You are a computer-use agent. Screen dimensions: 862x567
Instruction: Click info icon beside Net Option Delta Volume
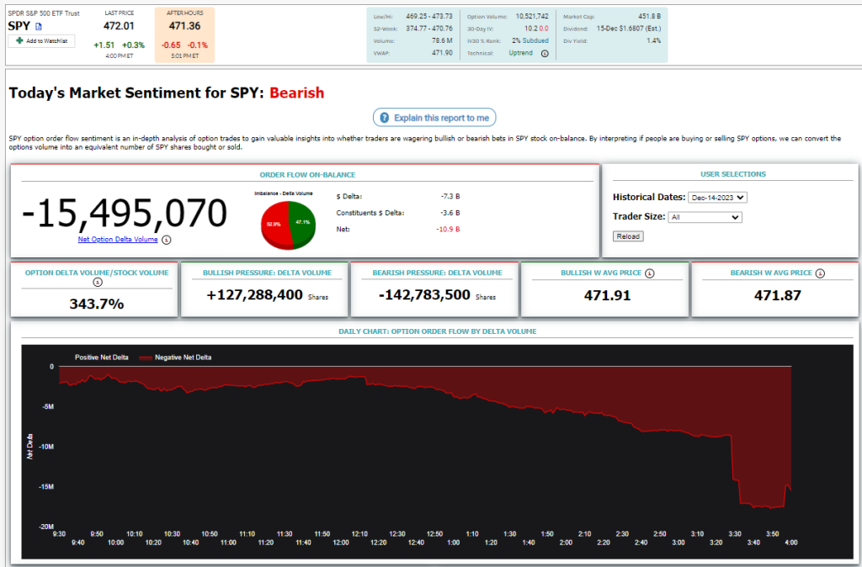point(166,240)
